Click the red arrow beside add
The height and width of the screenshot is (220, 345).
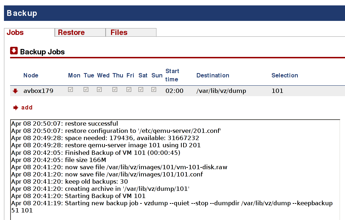[x=16, y=107]
